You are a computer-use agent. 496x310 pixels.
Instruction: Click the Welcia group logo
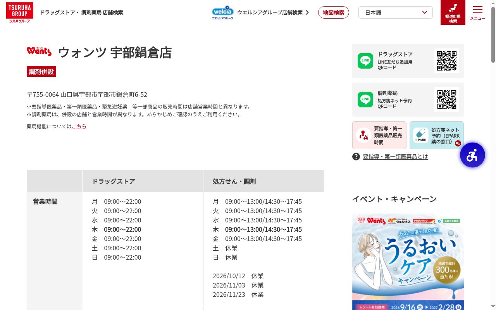click(x=223, y=12)
